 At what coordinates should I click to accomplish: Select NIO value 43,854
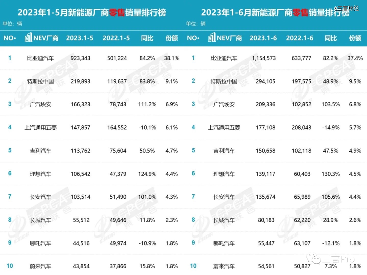click(81, 267)
